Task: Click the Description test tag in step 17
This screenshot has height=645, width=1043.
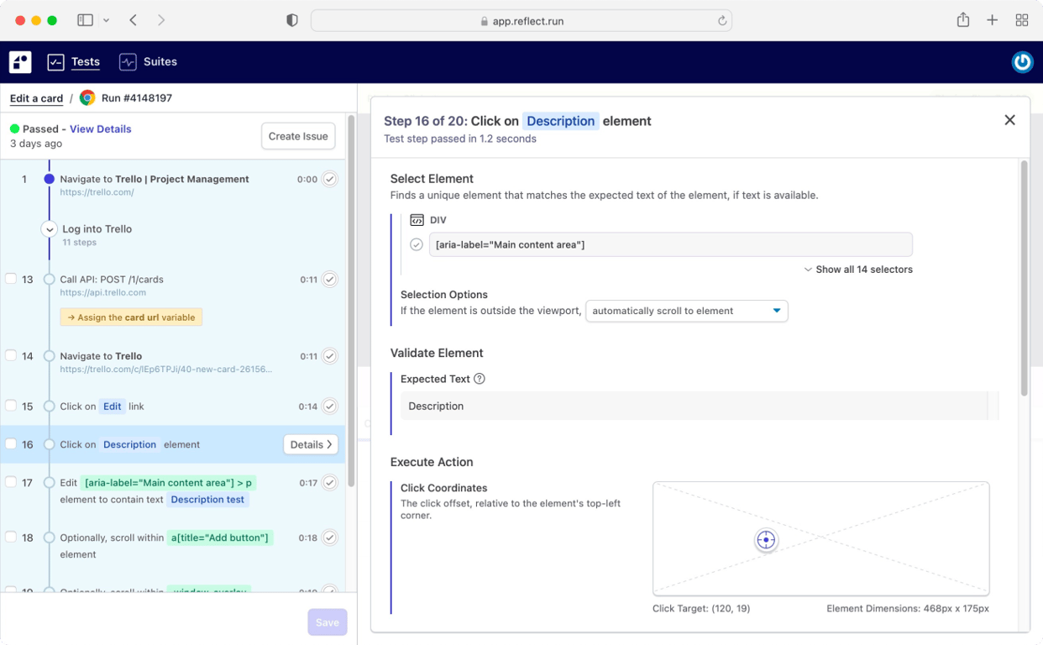Action: [x=207, y=500]
